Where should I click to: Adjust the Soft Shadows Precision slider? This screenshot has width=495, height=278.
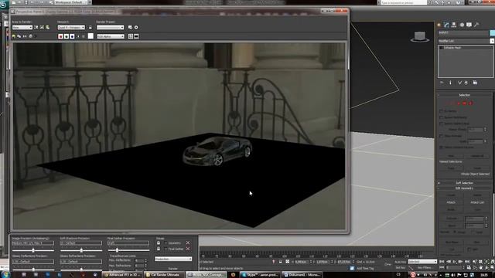(x=81, y=250)
